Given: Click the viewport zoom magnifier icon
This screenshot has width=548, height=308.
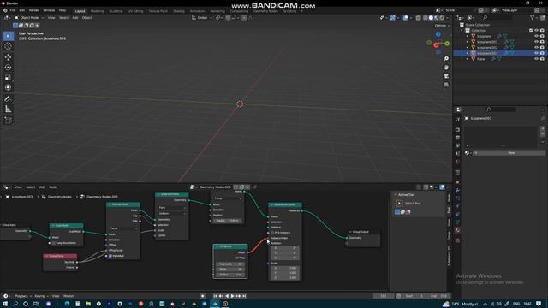Looking at the screenshot, I should 446,59.
